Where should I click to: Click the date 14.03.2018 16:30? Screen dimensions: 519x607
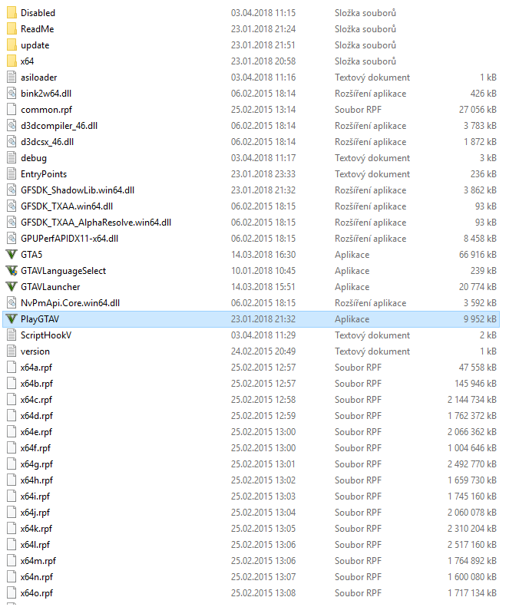click(263, 255)
